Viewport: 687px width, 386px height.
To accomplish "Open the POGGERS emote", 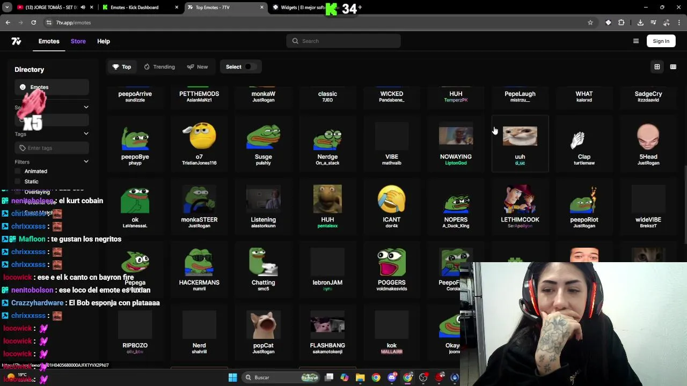I will [x=392, y=269].
